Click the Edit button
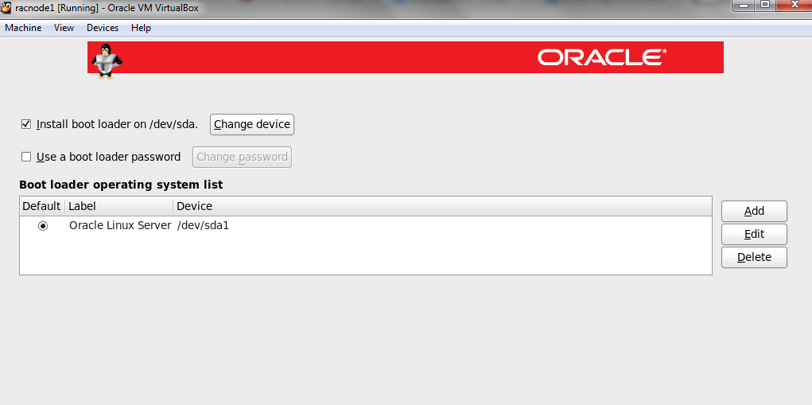This screenshot has height=405, width=812. [754, 234]
